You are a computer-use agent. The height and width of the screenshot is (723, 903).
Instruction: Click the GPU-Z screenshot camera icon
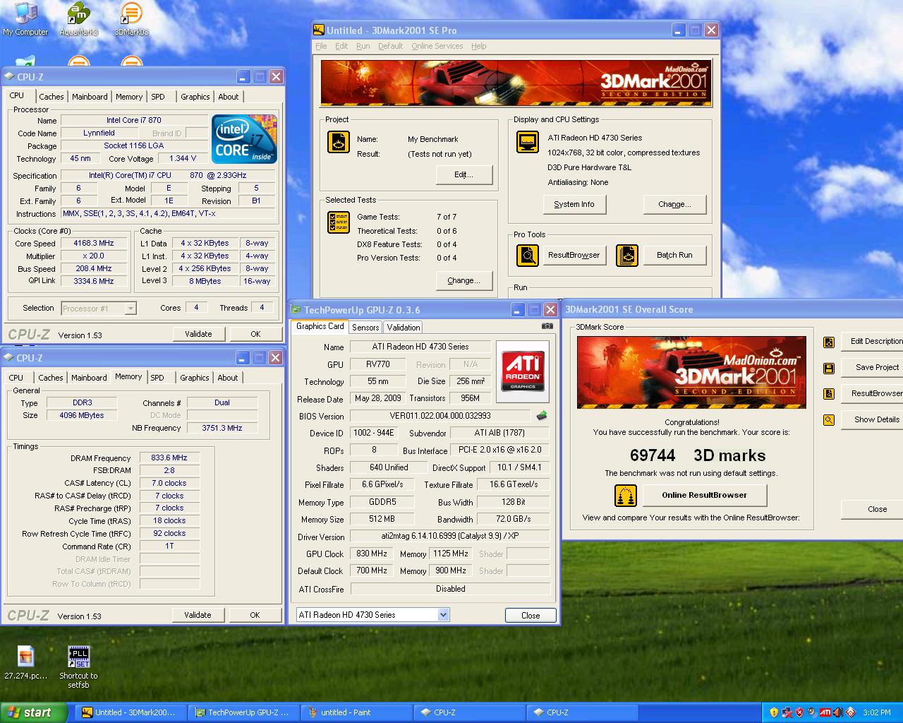(547, 326)
